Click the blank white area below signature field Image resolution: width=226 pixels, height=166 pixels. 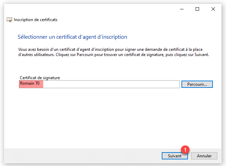click(111, 118)
